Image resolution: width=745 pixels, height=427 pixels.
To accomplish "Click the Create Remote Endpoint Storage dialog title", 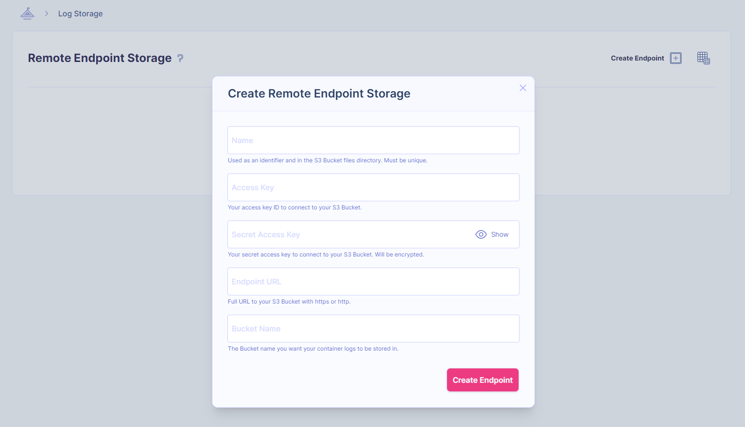I will (x=319, y=94).
